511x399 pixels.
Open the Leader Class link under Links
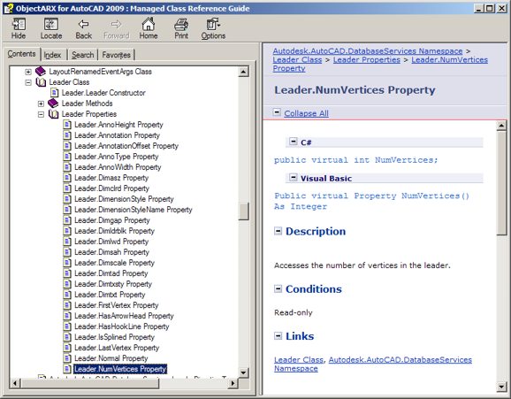click(x=299, y=359)
